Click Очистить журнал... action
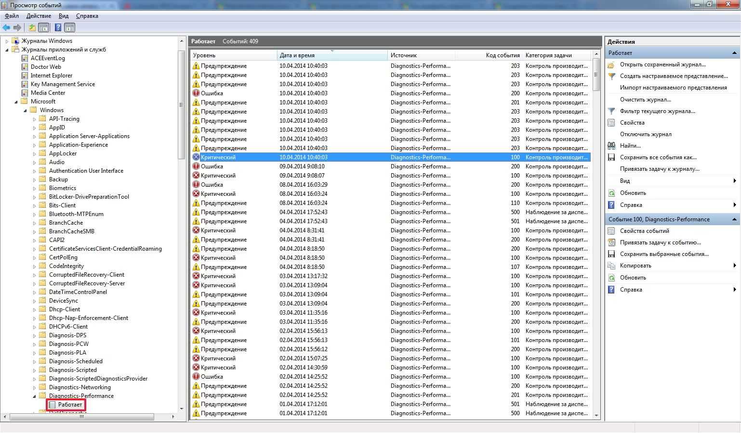This screenshot has width=741, height=433. coord(645,100)
